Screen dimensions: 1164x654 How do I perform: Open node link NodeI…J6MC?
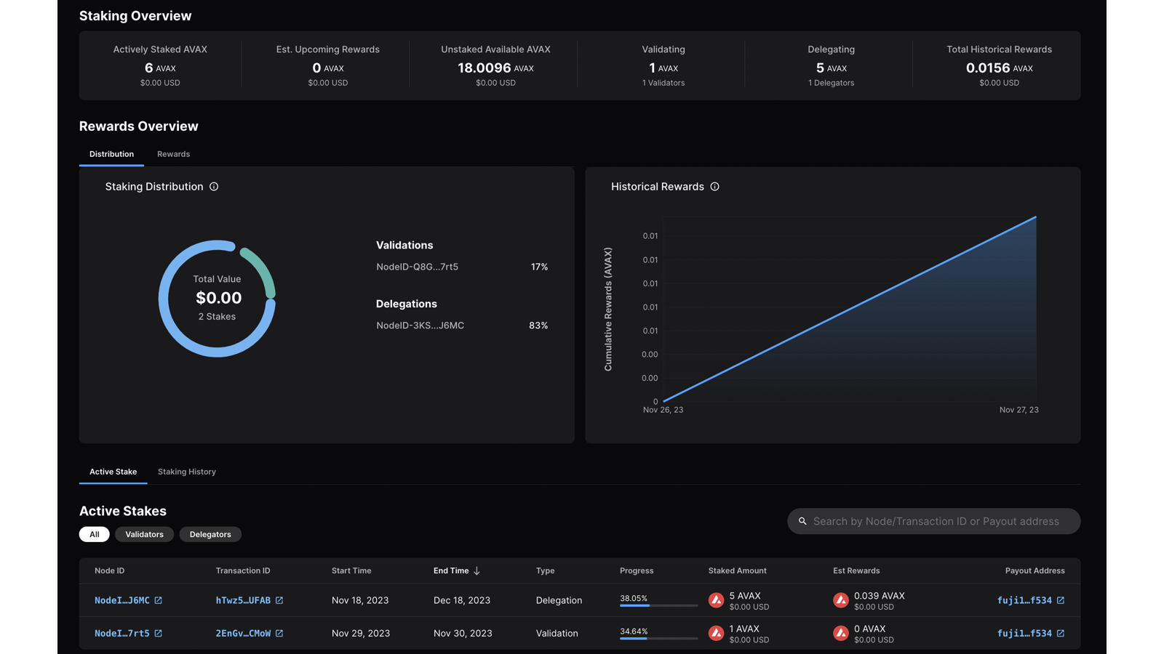coord(121,600)
